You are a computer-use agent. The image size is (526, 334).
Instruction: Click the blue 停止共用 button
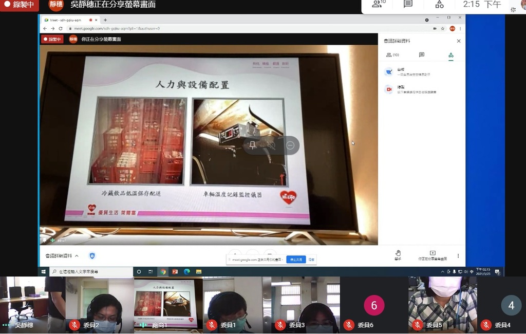coord(296,259)
